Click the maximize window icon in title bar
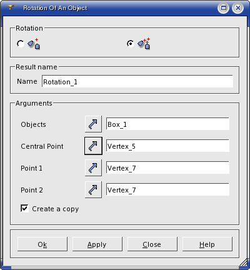The height and width of the screenshot is (270, 250). pyautogui.click(x=224, y=8)
